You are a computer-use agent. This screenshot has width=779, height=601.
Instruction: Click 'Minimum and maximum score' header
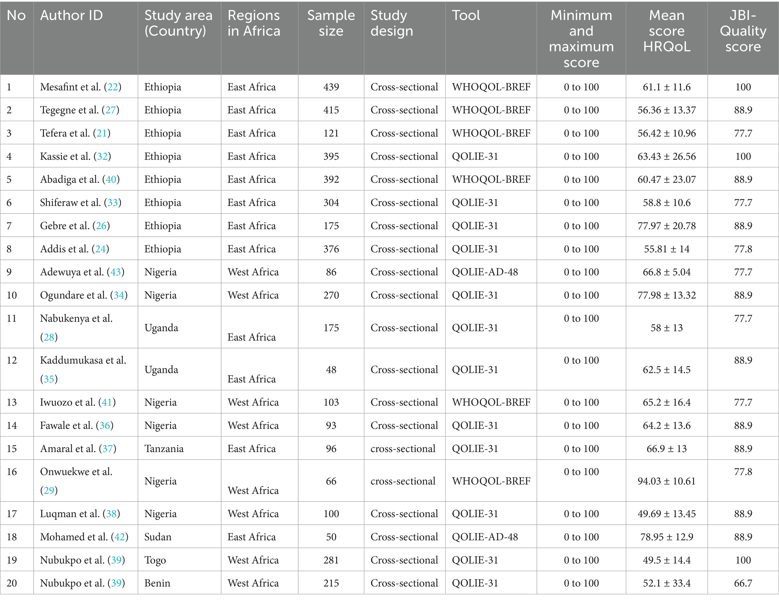pos(581,39)
